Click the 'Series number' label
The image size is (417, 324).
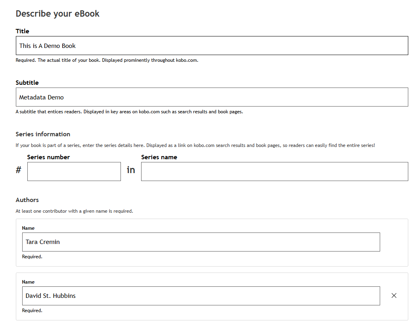click(x=48, y=157)
